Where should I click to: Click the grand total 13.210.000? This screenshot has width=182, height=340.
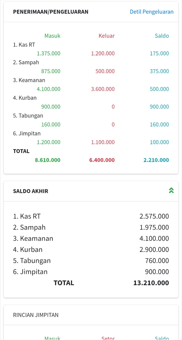pyautogui.click(x=151, y=283)
